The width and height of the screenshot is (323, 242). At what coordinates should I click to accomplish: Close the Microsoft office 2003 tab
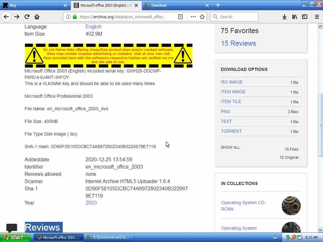click(x=136, y=5)
